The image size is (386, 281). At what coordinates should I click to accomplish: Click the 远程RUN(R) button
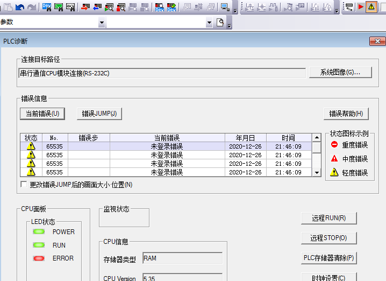tap(328, 218)
